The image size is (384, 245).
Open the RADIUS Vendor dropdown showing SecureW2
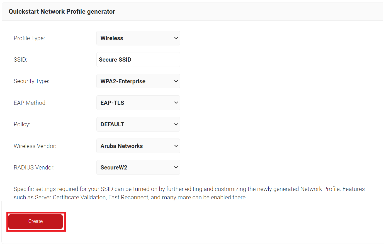(138, 168)
